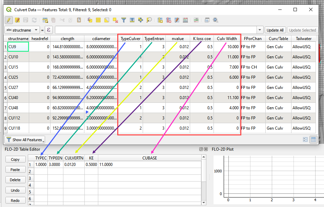
Task: Click the conditional formatting icon
Action: [x=196, y=20]
